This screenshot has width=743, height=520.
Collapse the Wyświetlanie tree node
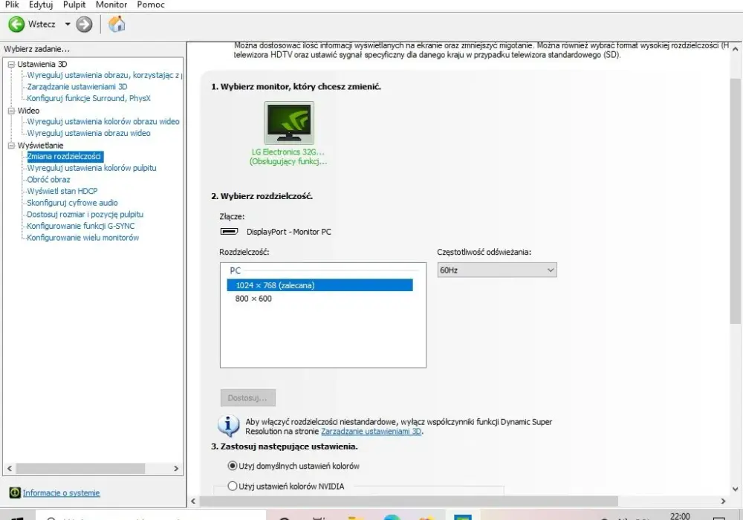11,146
